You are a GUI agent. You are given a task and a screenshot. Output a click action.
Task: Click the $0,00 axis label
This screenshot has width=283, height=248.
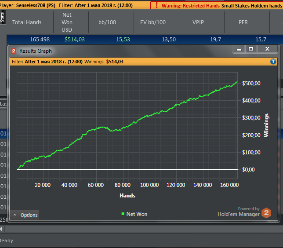(248, 170)
